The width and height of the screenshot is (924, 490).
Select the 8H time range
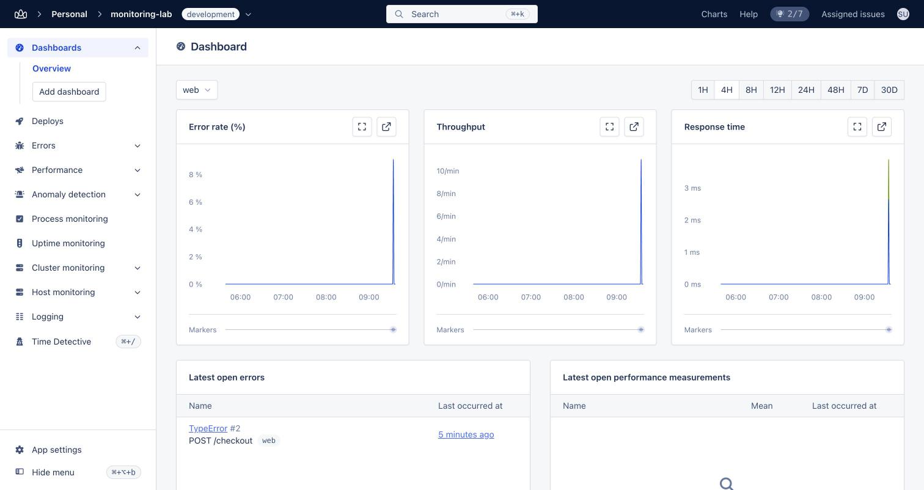[x=751, y=90]
